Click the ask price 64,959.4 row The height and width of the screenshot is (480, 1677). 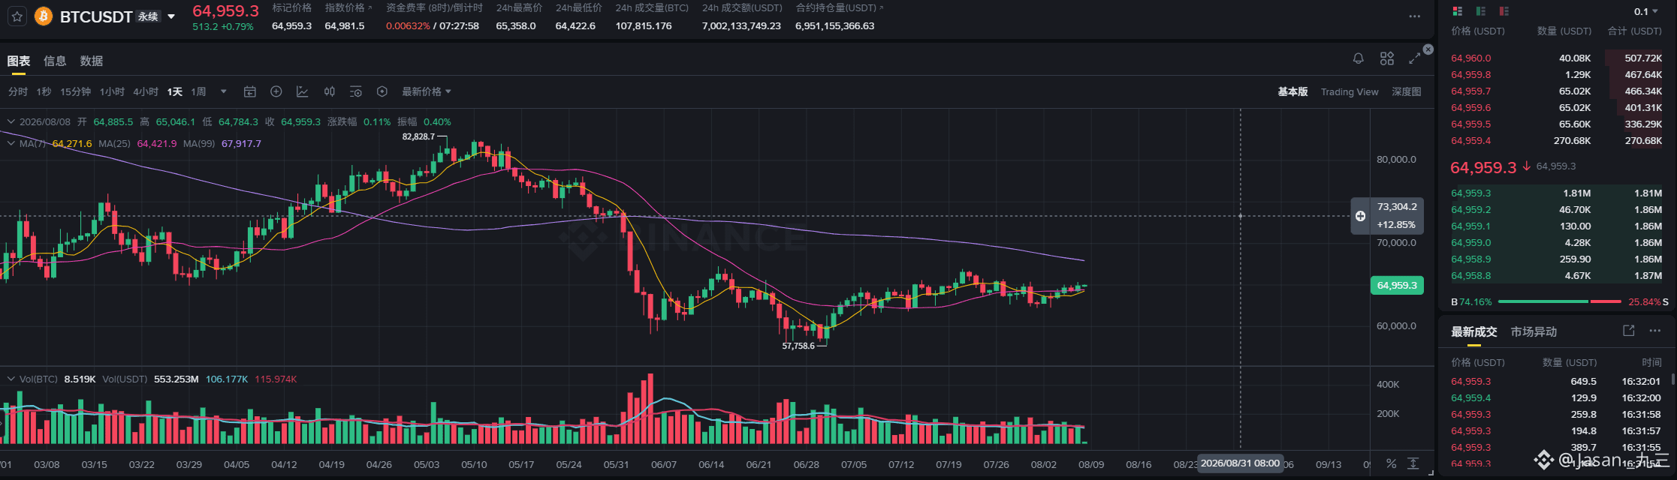click(1556, 140)
